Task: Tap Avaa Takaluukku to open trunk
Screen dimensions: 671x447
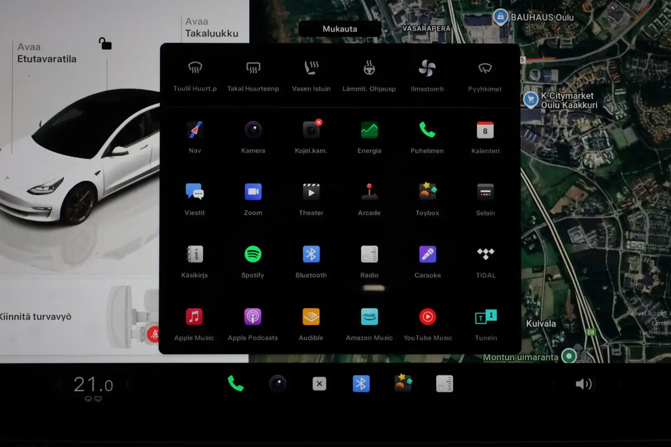Action: pos(211,28)
